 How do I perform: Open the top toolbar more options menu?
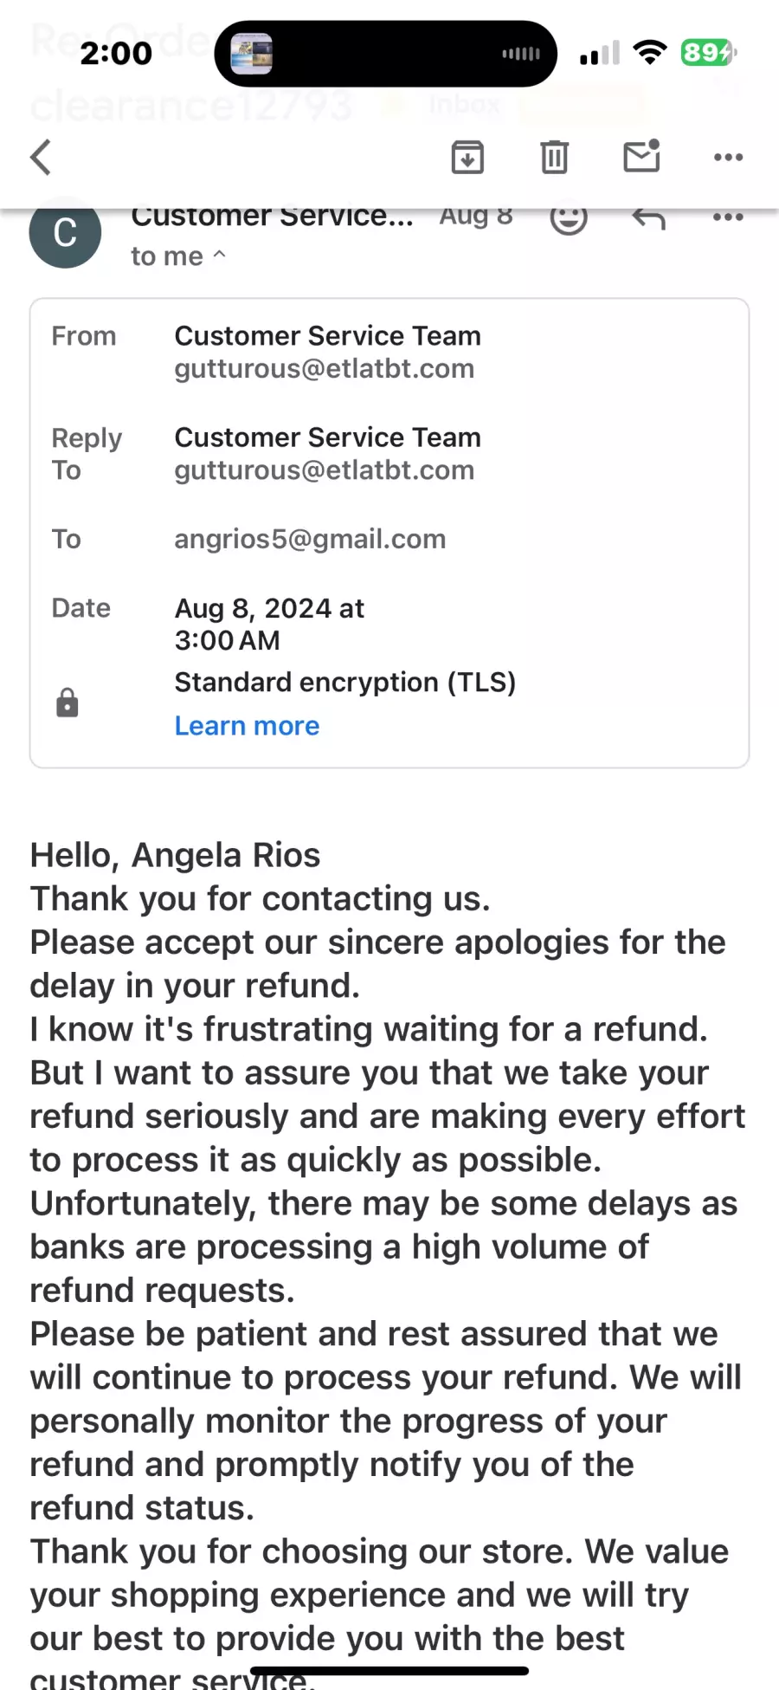728,157
